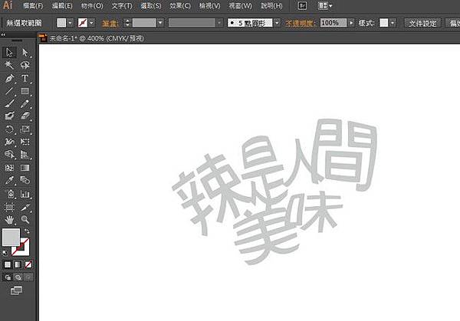Open the 效果(C) menu

[x=180, y=6]
